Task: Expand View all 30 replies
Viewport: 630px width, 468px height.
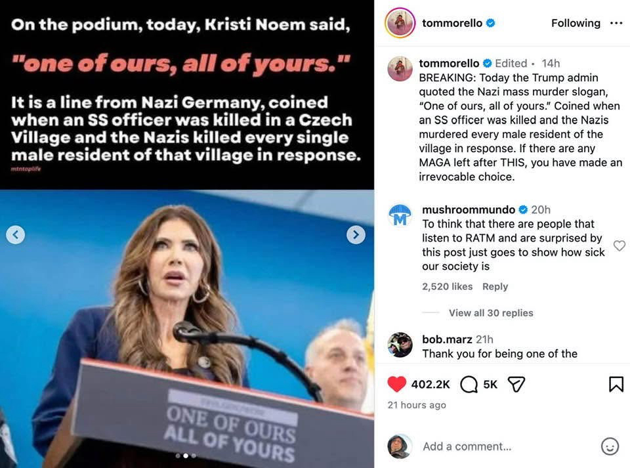Action: tap(491, 313)
